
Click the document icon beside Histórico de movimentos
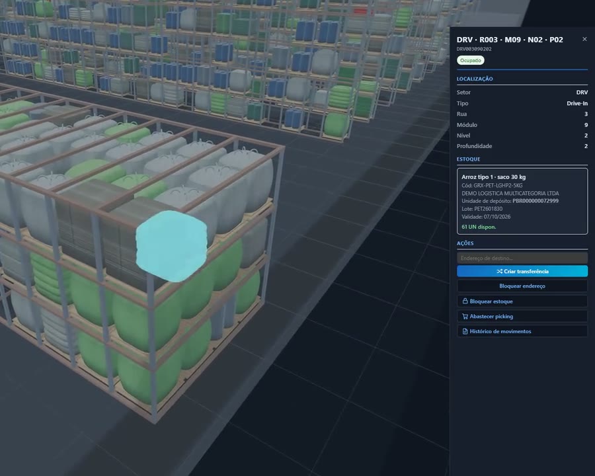(x=465, y=331)
